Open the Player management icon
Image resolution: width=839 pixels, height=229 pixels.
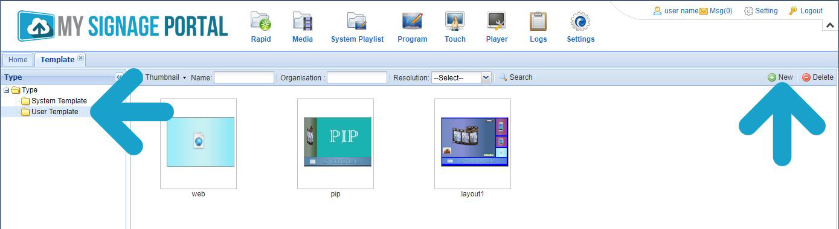[497, 22]
